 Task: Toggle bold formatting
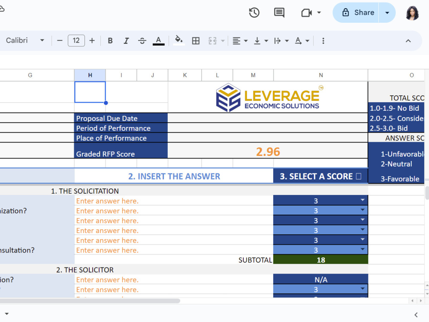tap(110, 40)
